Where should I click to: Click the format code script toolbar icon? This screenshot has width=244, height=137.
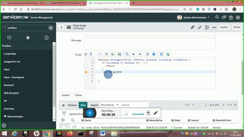(x=106, y=54)
